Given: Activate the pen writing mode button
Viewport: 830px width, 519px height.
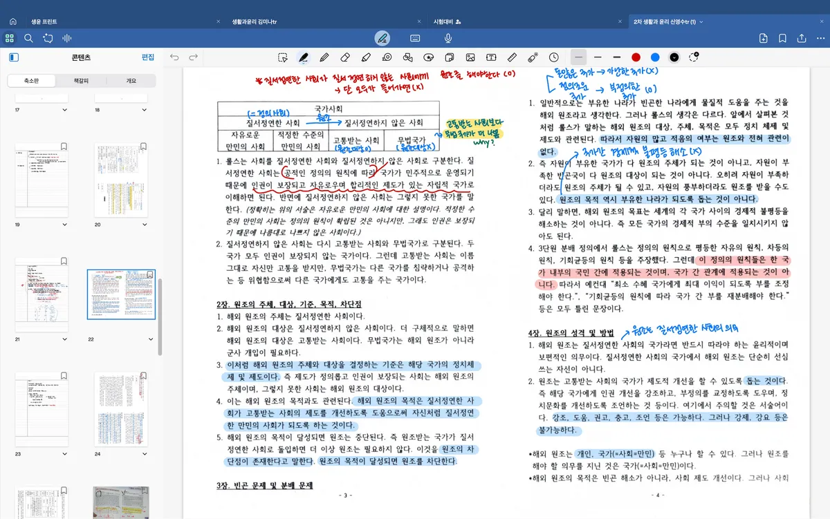Looking at the screenshot, I should pos(382,38).
